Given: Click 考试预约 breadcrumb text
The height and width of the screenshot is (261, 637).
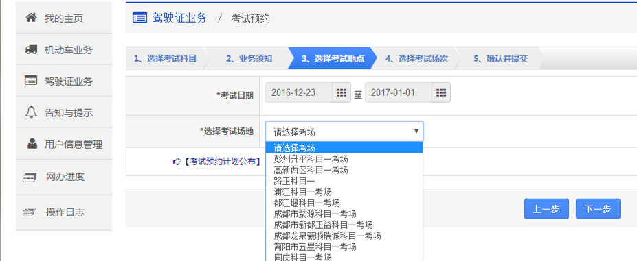Looking at the screenshot, I should click(250, 18).
